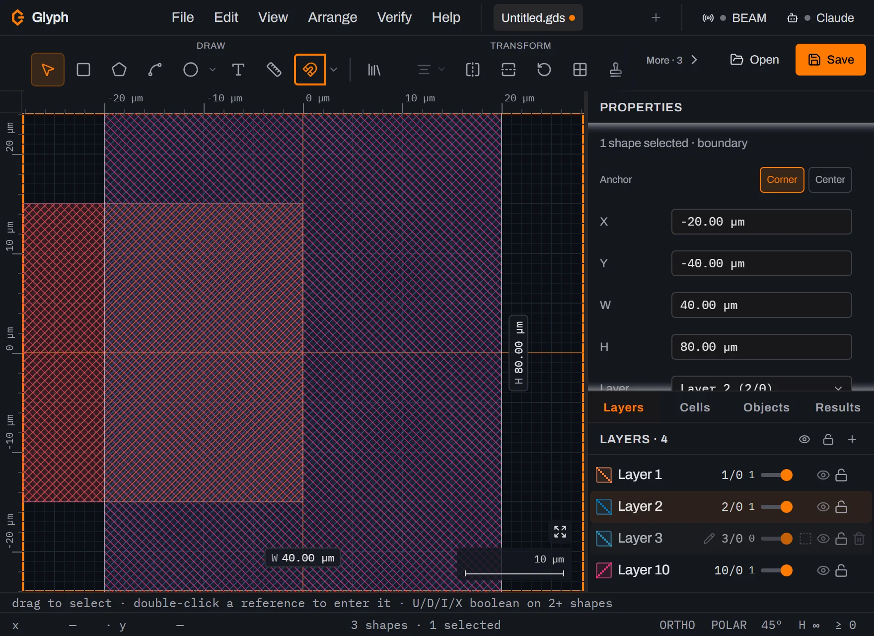Open the cell library icon
The height and width of the screenshot is (636, 874).
point(374,70)
